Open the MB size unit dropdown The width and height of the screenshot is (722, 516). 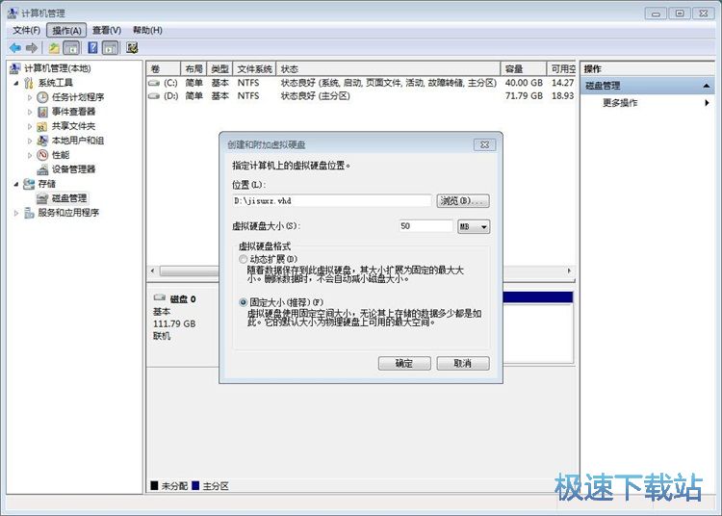pos(474,226)
